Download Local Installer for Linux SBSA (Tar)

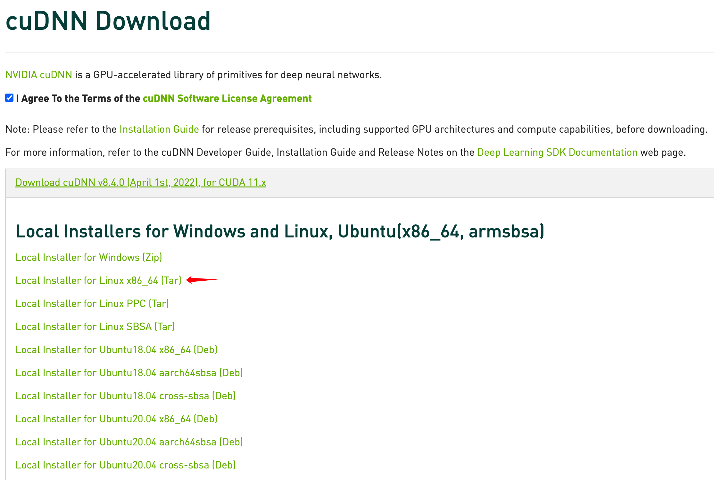click(95, 327)
